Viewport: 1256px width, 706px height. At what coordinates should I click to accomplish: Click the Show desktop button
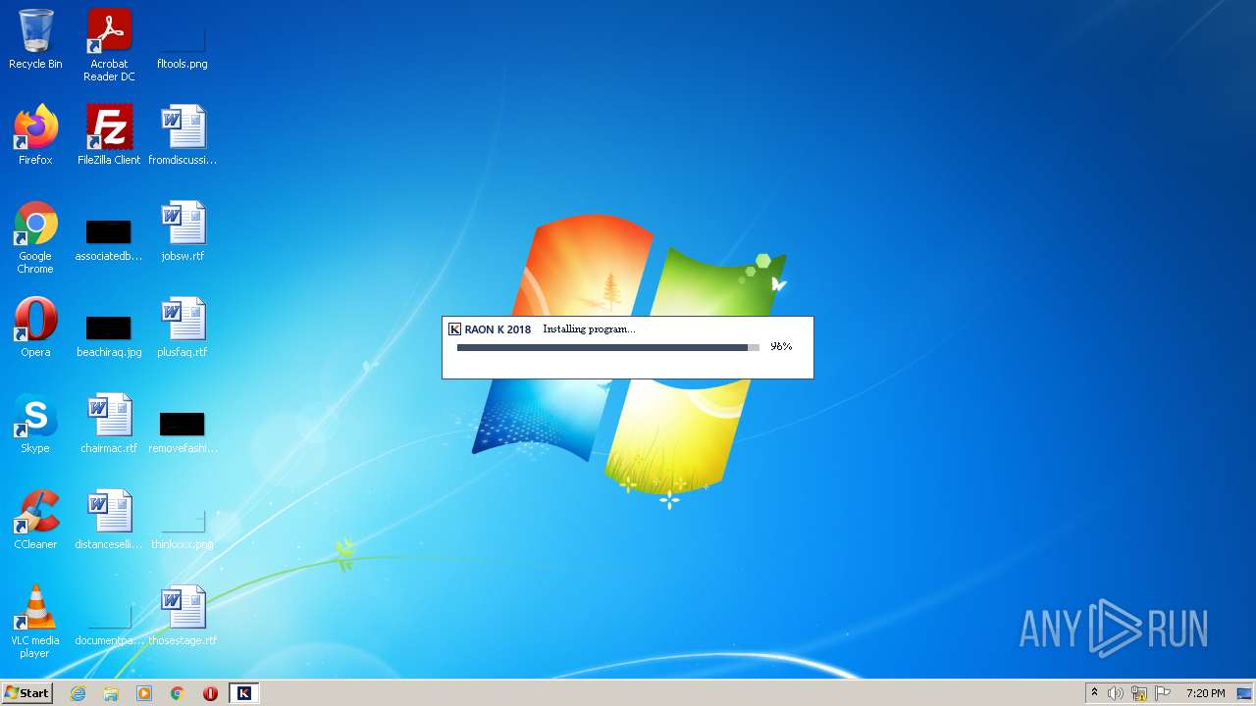click(1245, 693)
